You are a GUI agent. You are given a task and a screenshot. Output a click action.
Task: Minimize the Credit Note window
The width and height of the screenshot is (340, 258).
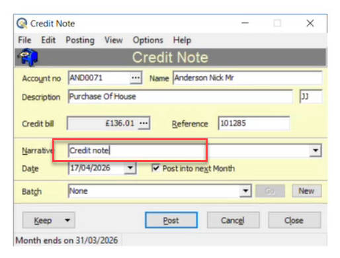point(245,23)
